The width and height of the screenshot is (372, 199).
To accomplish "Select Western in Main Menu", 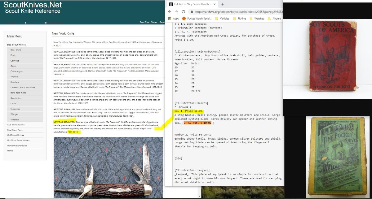I will pyautogui.click(x=25, y=119).
